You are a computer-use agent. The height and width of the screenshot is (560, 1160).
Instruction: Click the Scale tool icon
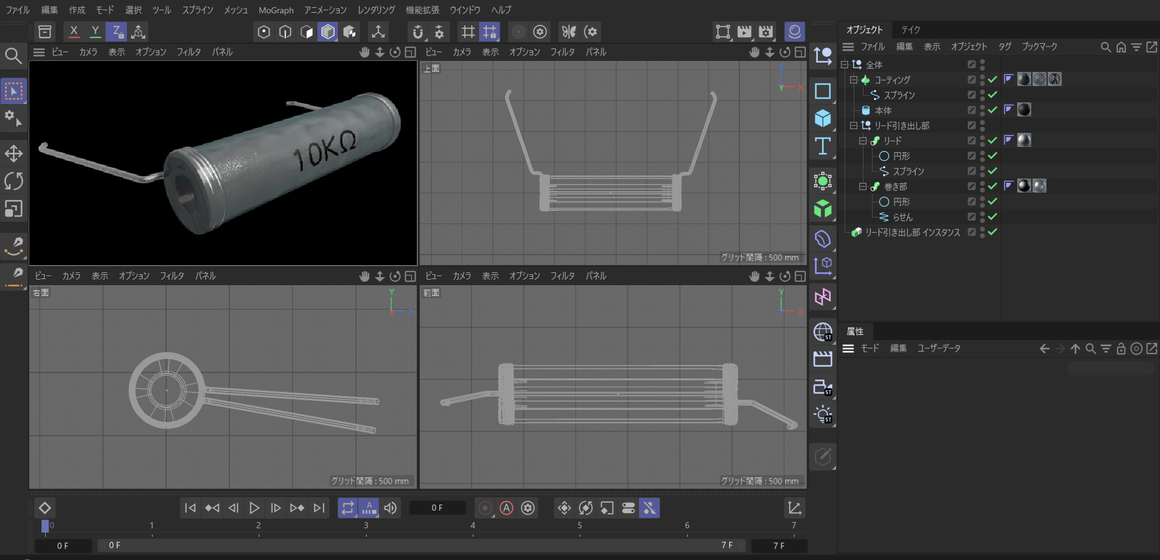coord(13,209)
